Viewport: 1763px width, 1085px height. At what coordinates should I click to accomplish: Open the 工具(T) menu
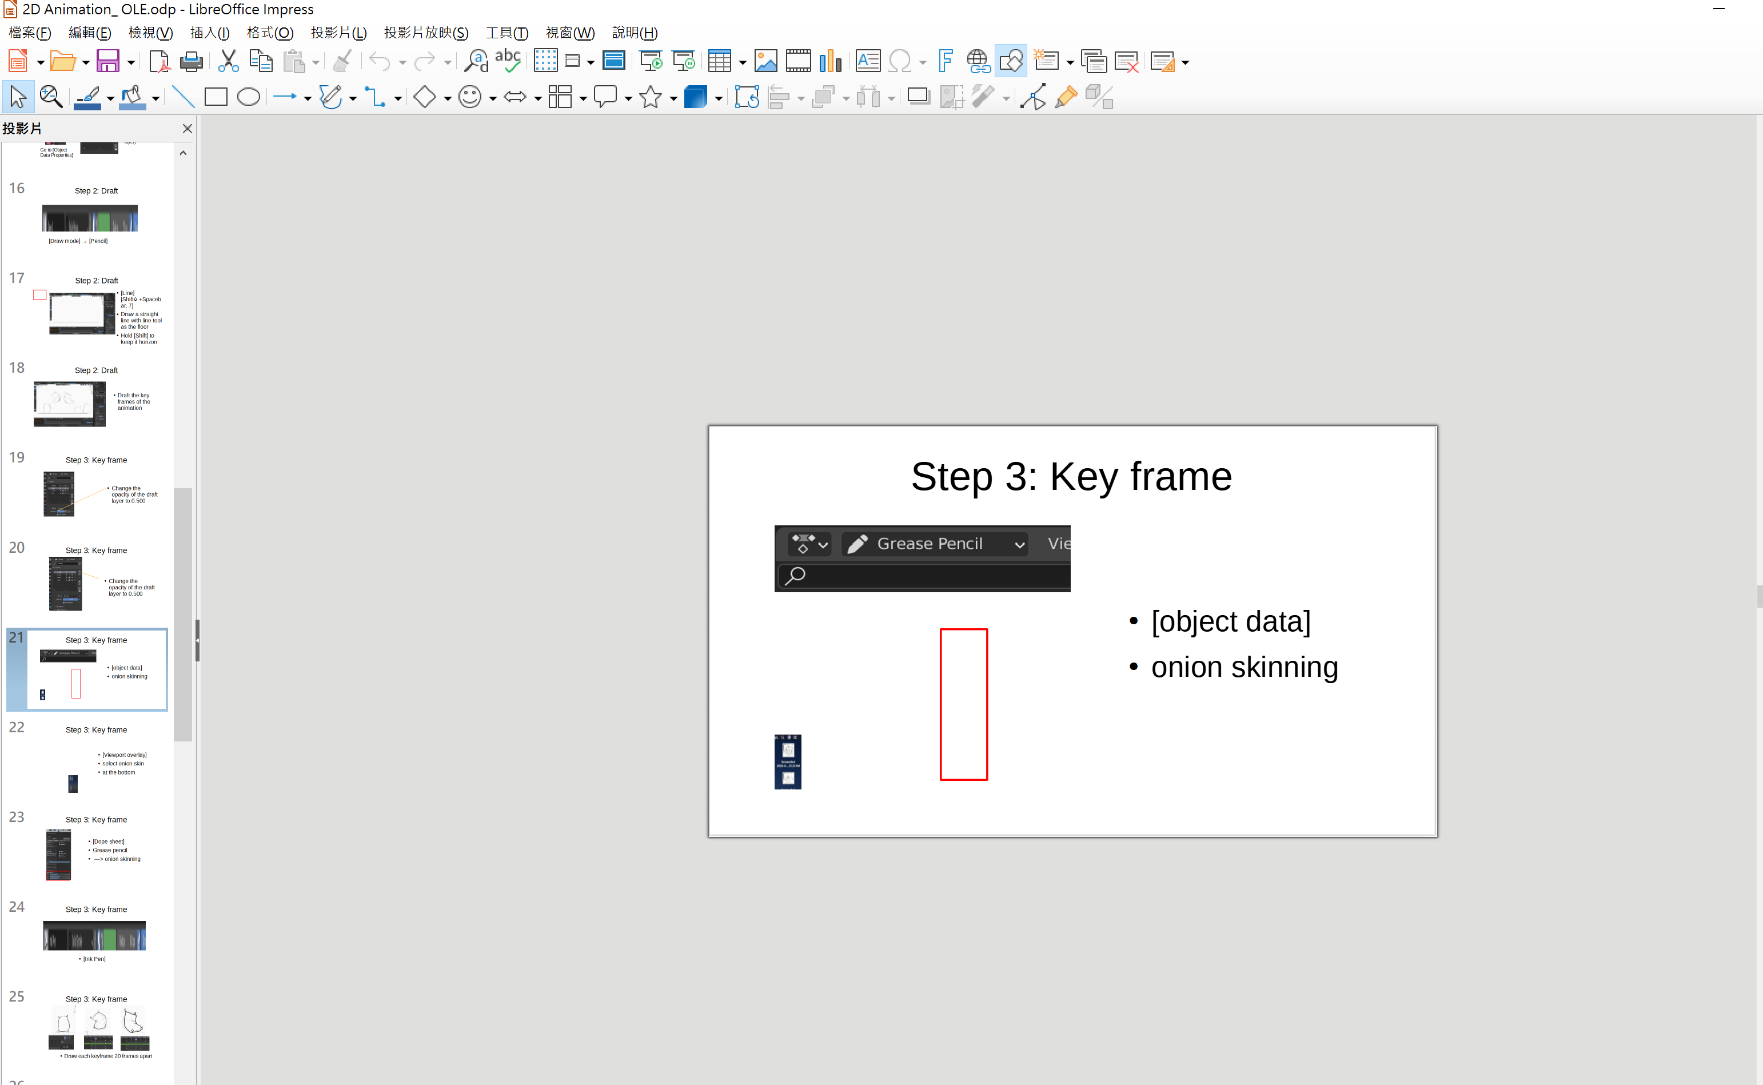(x=506, y=33)
